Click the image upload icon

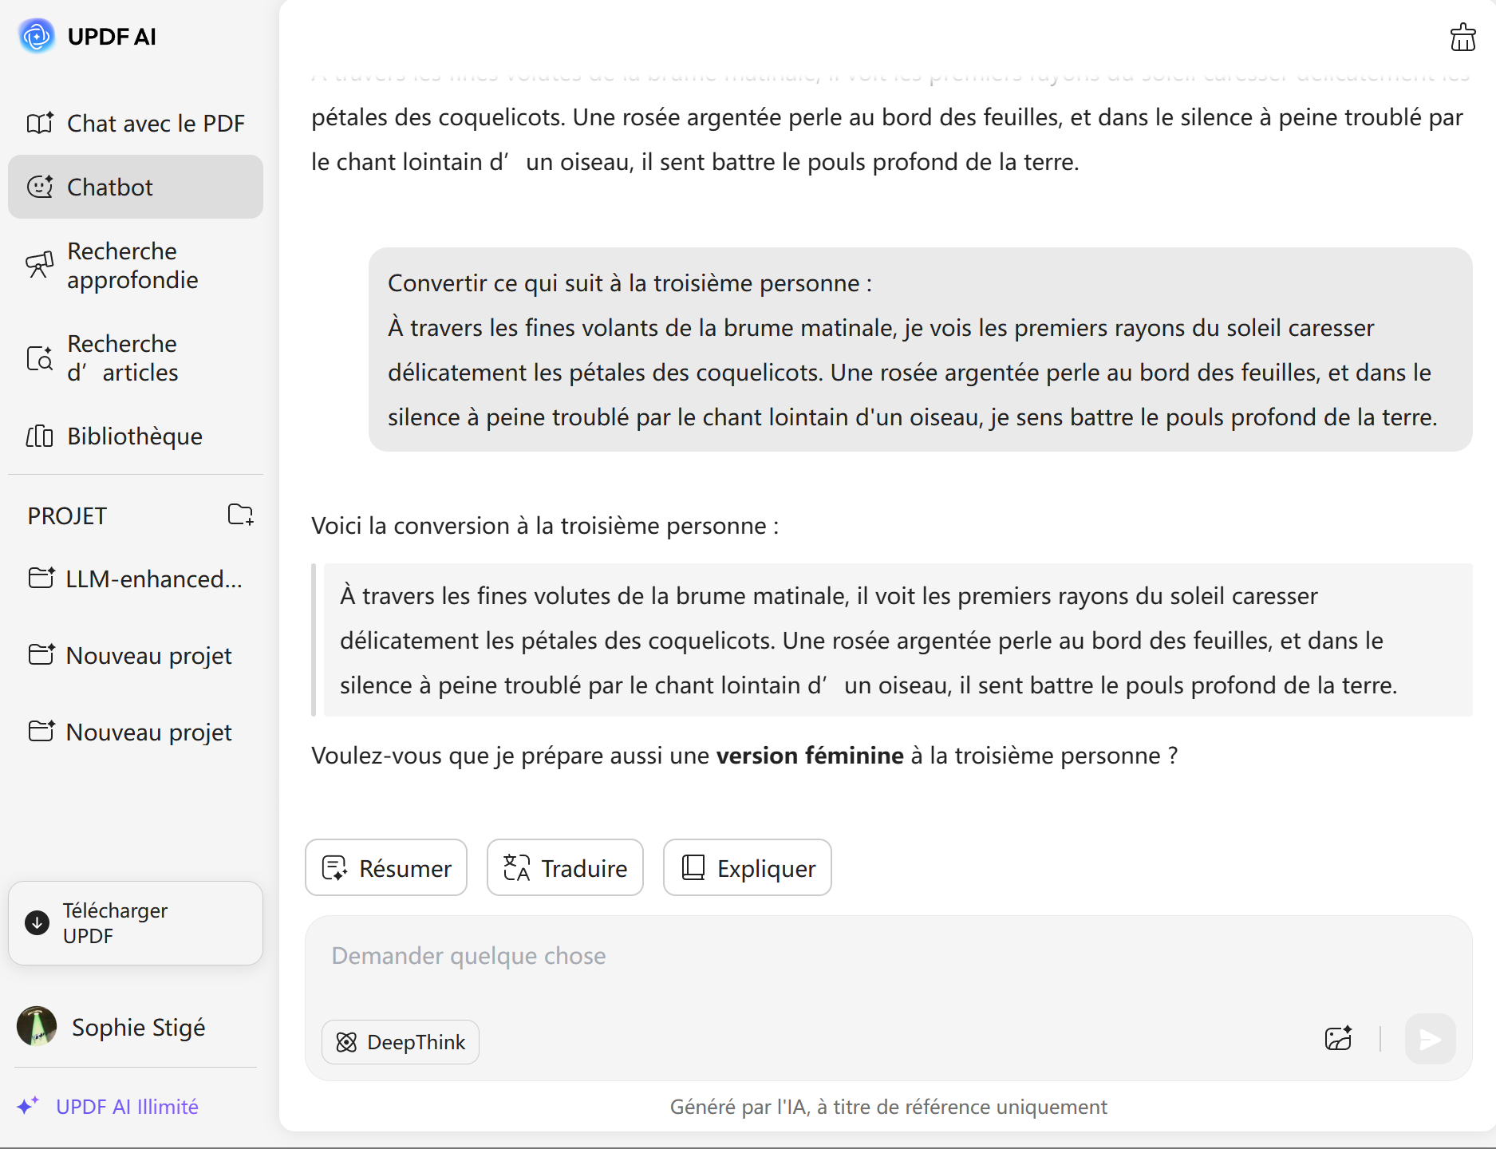tap(1338, 1038)
